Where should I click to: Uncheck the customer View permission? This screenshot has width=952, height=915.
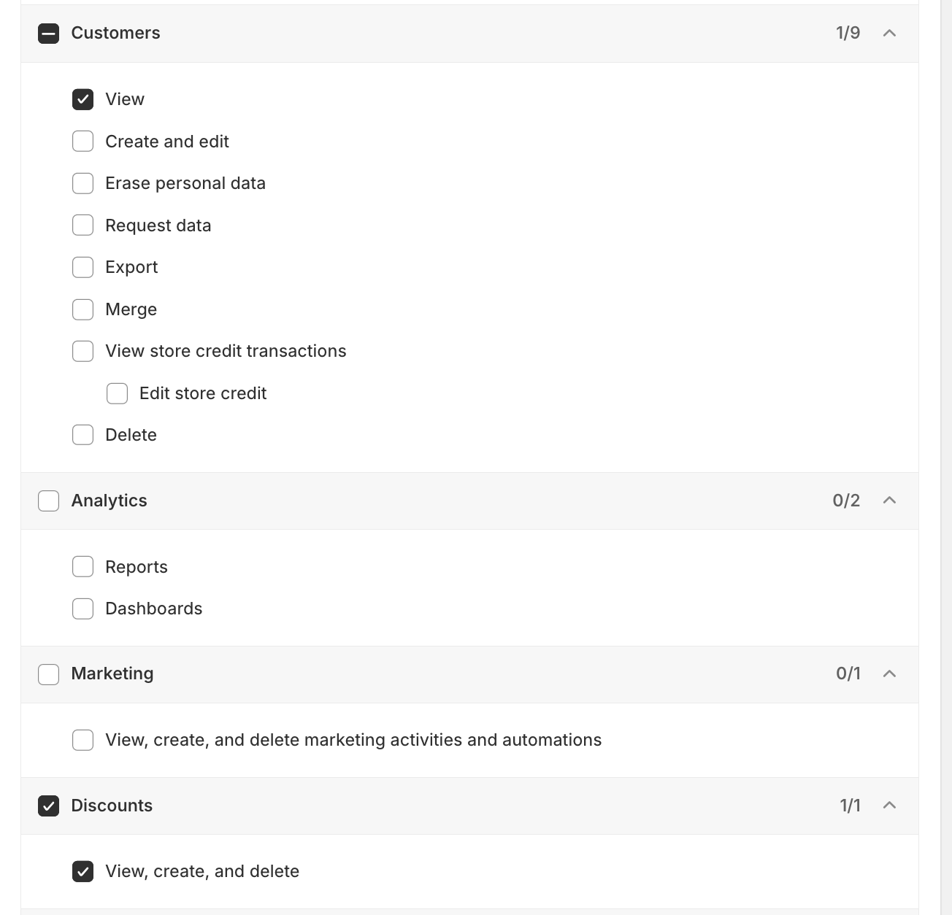coord(82,99)
